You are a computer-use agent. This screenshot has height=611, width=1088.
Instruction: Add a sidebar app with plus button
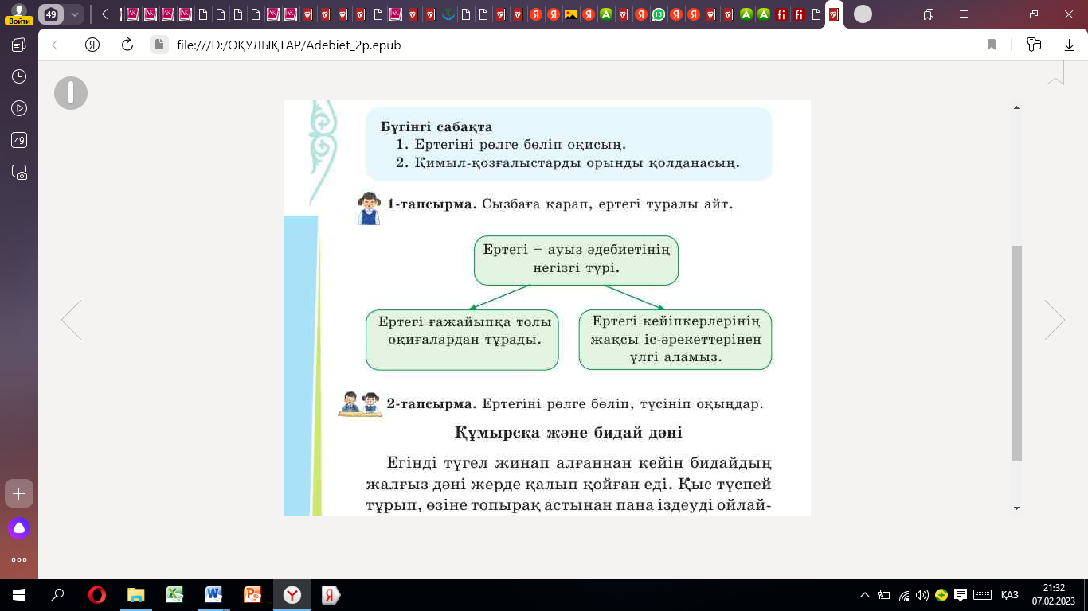point(19,493)
